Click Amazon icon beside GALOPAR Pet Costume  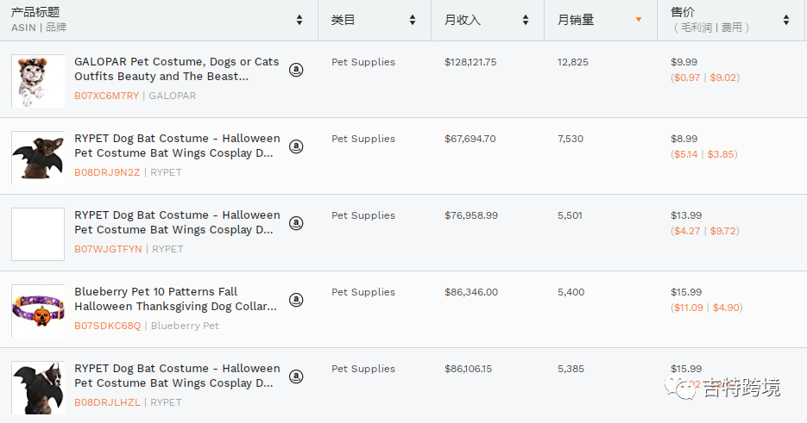(296, 70)
